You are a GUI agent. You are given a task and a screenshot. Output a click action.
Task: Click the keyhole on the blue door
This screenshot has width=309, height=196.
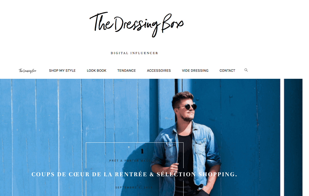click(x=142, y=151)
